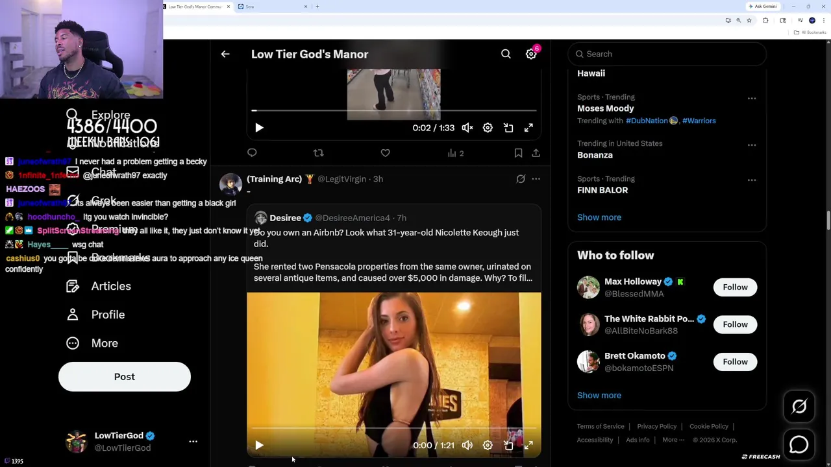Share the top video post
The image size is (831, 467).
(x=536, y=153)
